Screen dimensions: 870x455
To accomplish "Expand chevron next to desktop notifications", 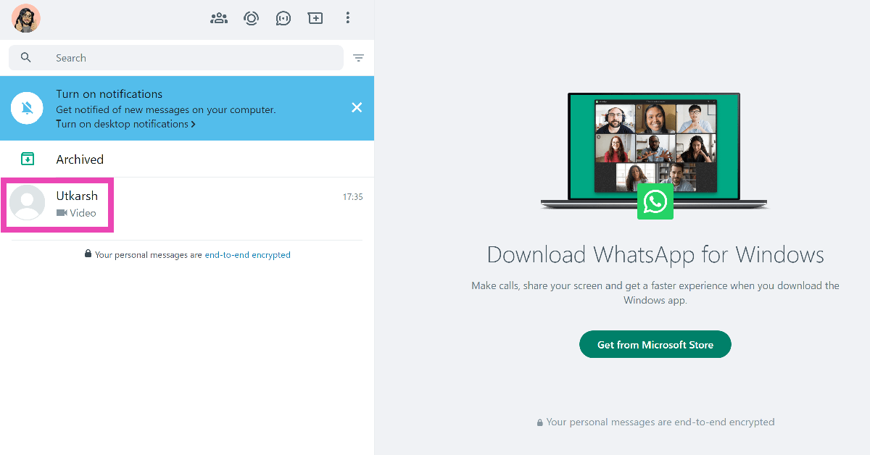I will tap(194, 125).
